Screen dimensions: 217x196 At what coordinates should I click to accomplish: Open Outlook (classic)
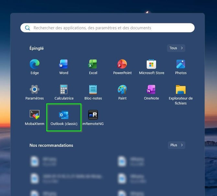64,118
